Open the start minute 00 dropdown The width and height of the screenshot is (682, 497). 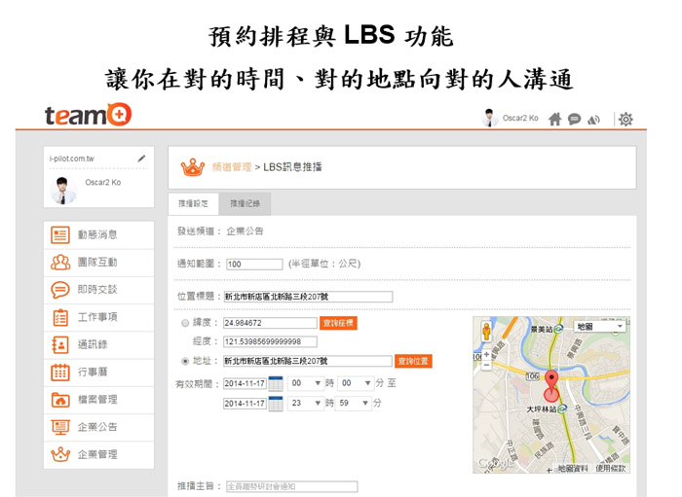coord(356,383)
